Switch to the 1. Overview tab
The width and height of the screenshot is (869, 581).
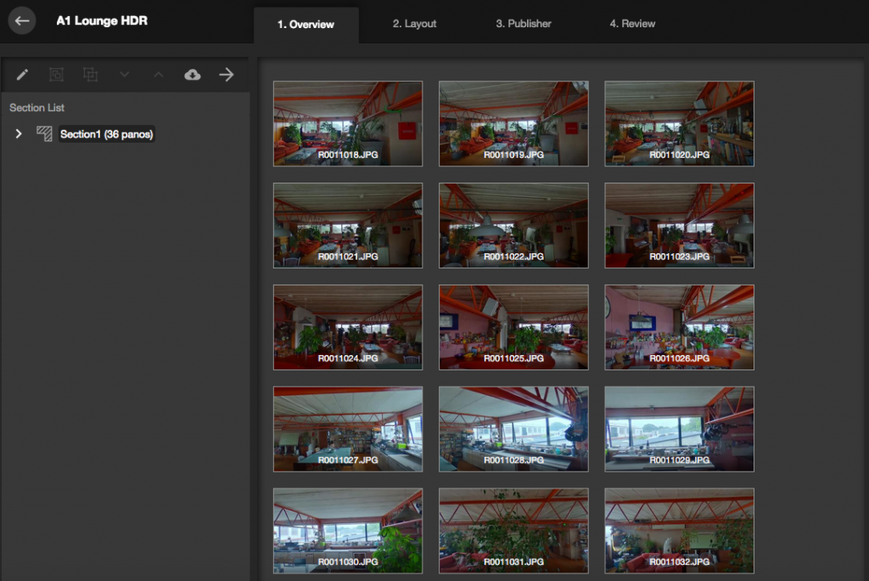click(x=306, y=25)
